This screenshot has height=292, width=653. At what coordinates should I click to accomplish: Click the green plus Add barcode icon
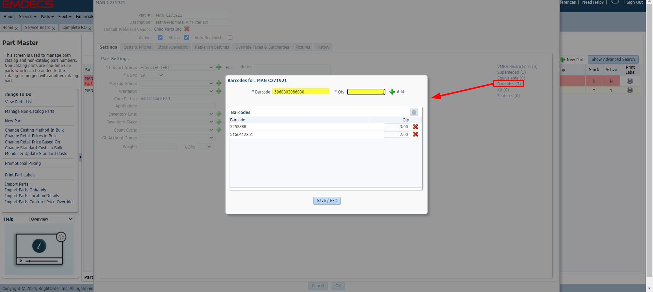392,92
